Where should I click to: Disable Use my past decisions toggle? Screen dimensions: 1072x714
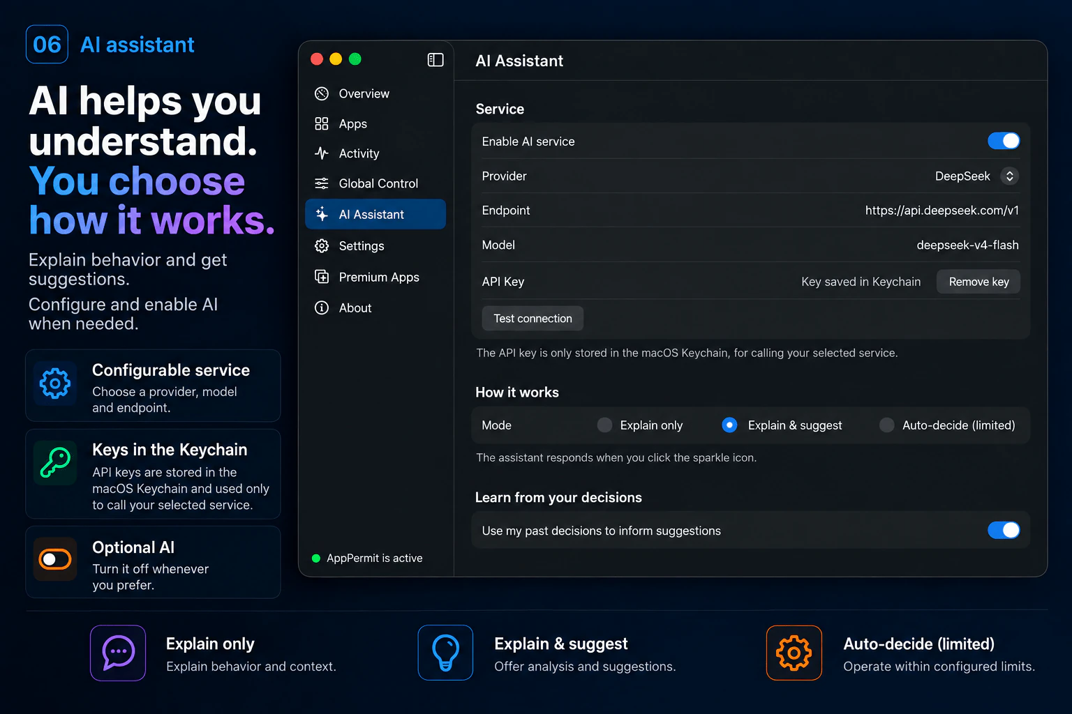(1004, 531)
